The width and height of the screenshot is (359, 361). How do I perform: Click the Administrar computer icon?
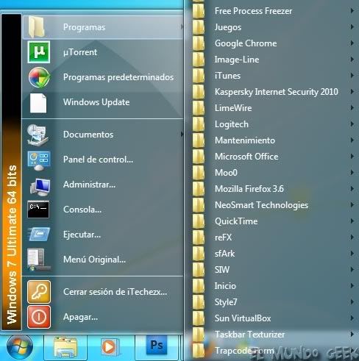click(x=40, y=186)
